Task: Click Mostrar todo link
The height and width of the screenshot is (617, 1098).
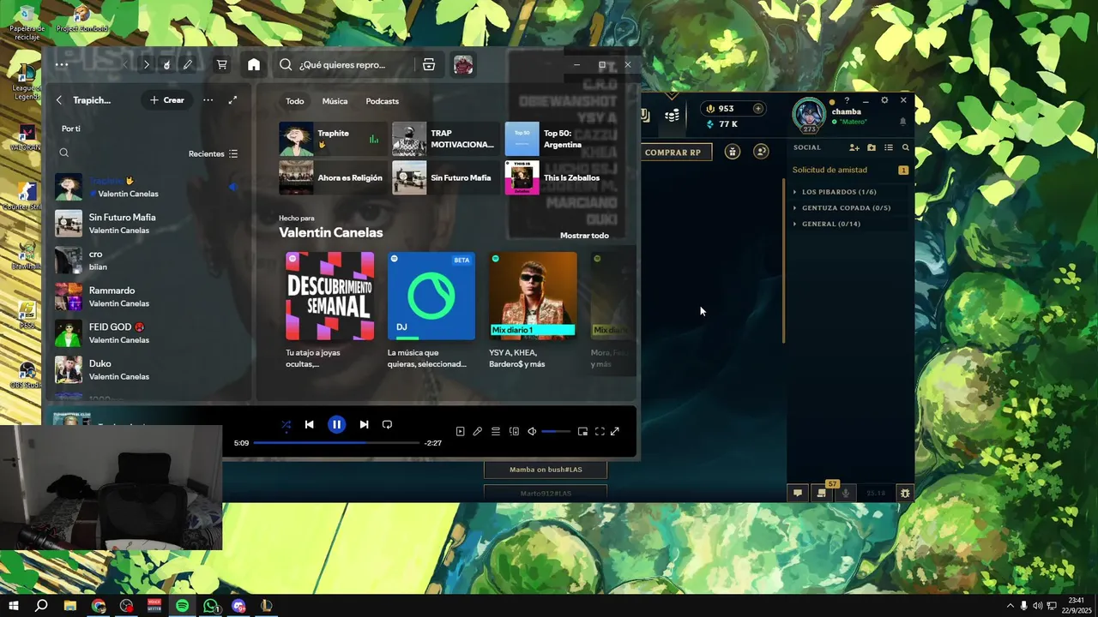Action: tap(584, 236)
